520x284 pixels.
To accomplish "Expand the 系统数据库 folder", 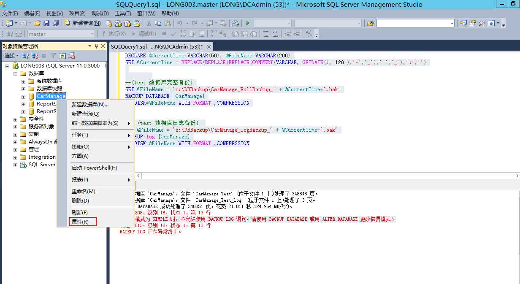I will [24, 81].
